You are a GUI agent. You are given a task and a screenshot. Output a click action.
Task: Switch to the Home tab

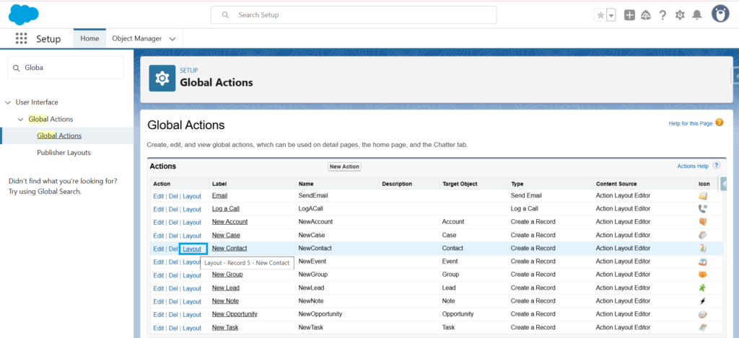click(x=89, y=38)
